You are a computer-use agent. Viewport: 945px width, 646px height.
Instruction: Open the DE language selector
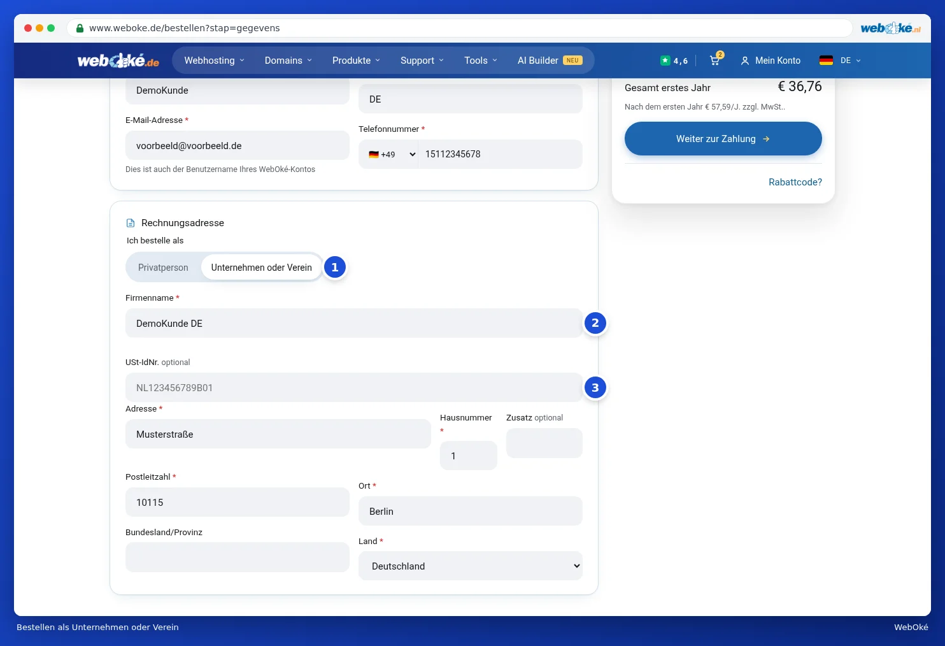[840, 61]
